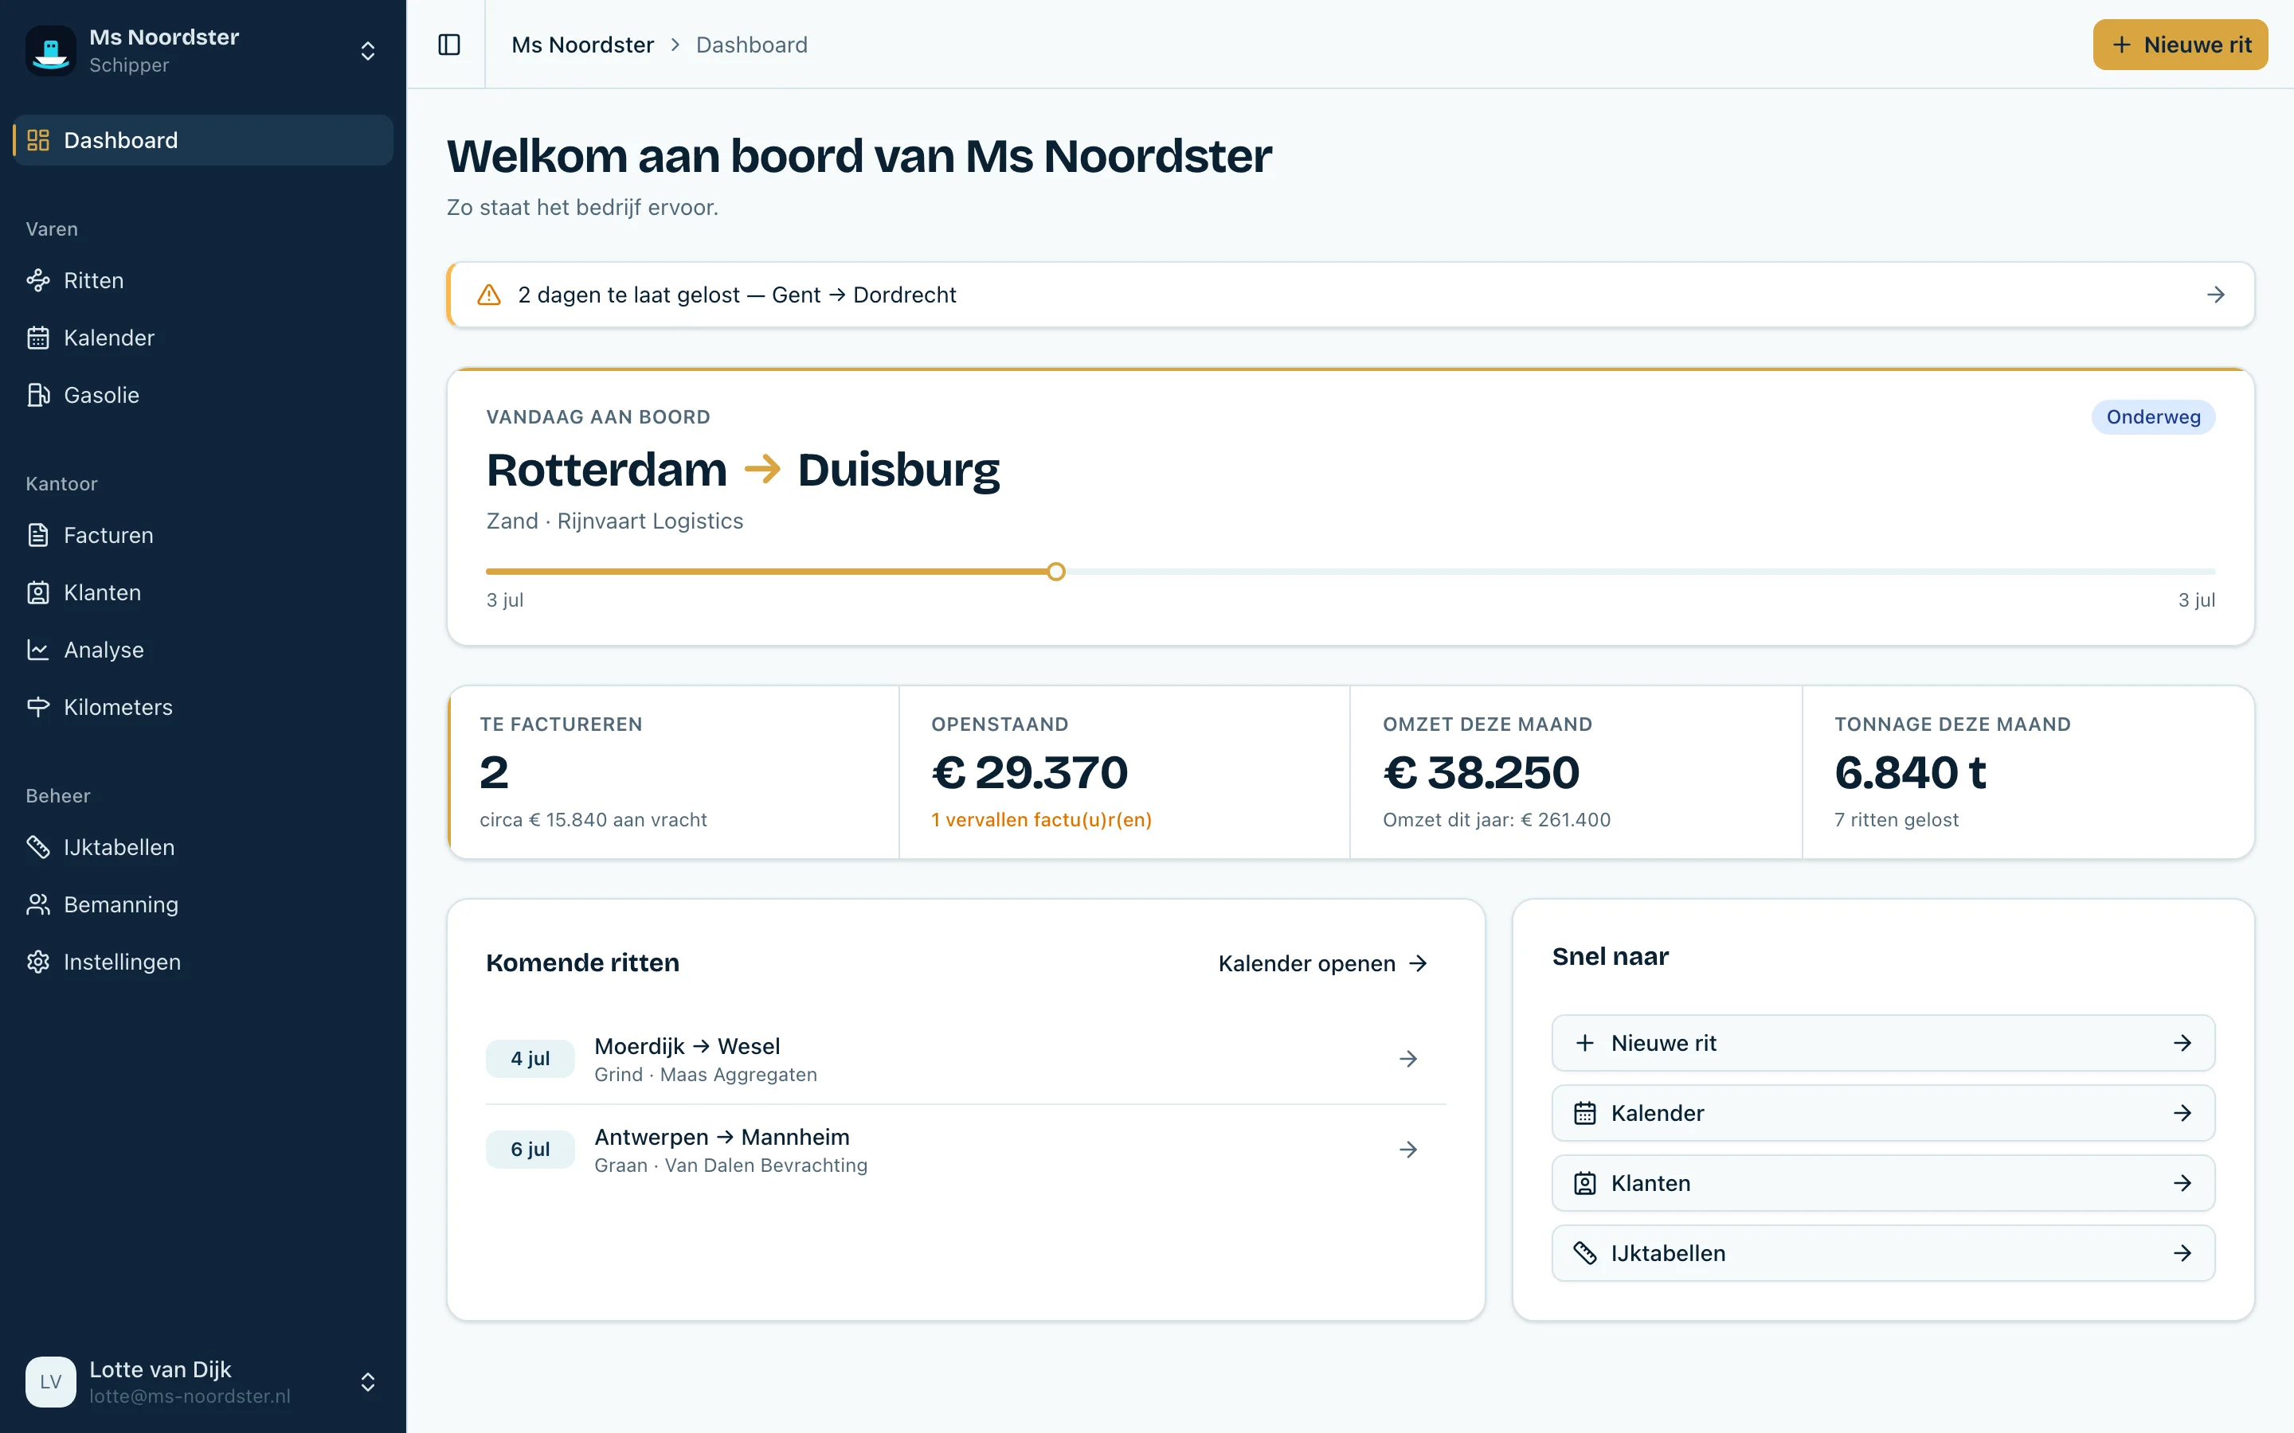Click the Analyse chart icon
Image resolution: width=2294 pixels, height=1433 pixels.
tap(38, 650)
